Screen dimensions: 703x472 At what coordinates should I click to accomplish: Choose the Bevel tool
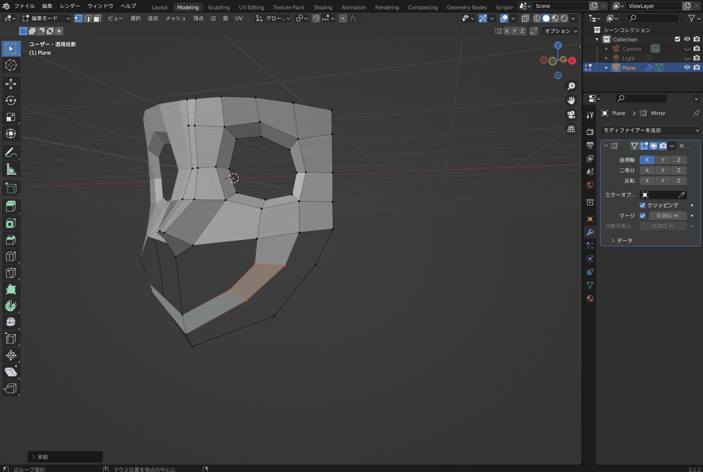[11, 240]
